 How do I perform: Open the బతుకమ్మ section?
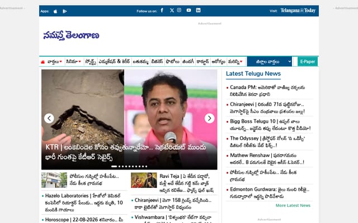(x=140, y=62)
